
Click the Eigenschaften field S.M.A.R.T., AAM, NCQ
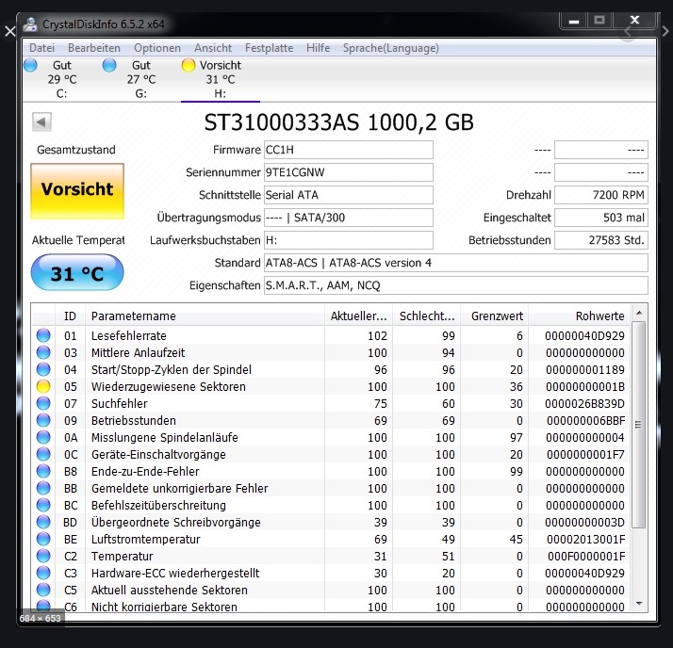point(456,285)
